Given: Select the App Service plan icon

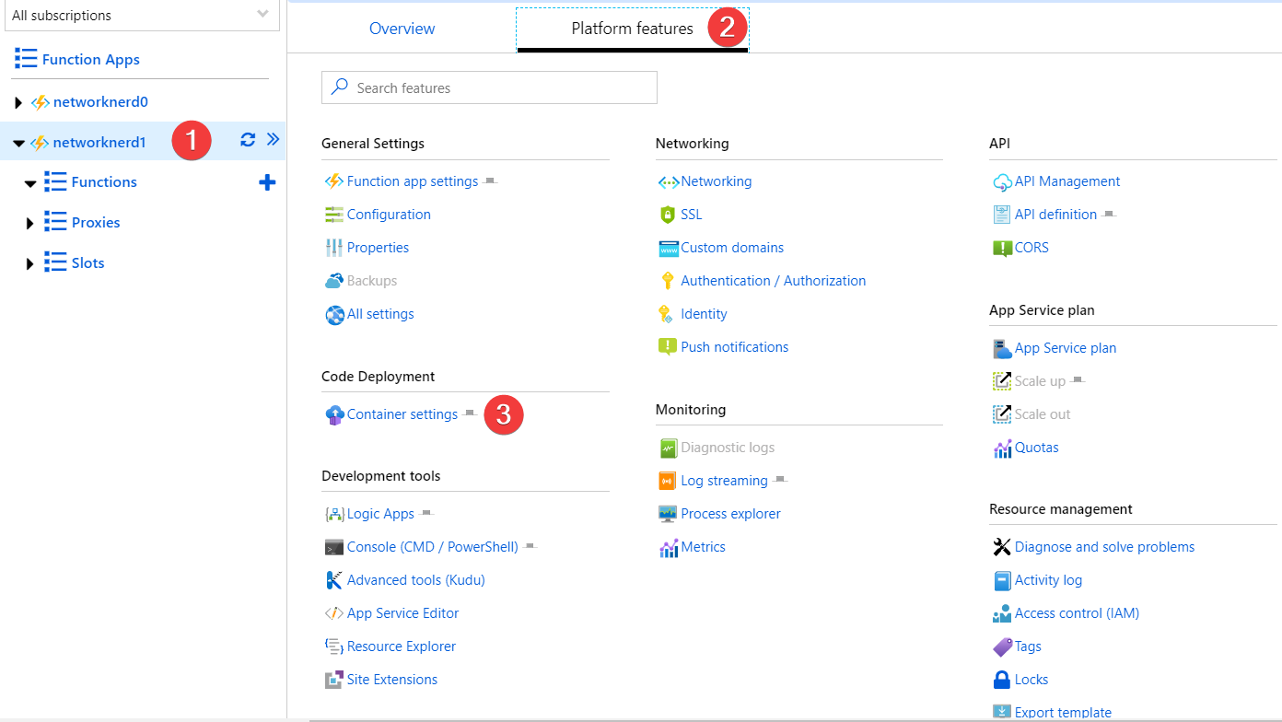Looking at the screenshot, I should [1000, 347].
